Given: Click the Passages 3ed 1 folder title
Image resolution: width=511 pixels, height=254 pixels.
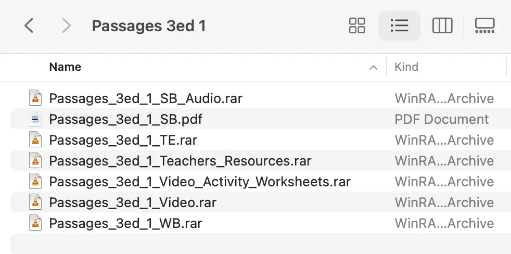Looking at the screenshot, I should pos(149,26).
